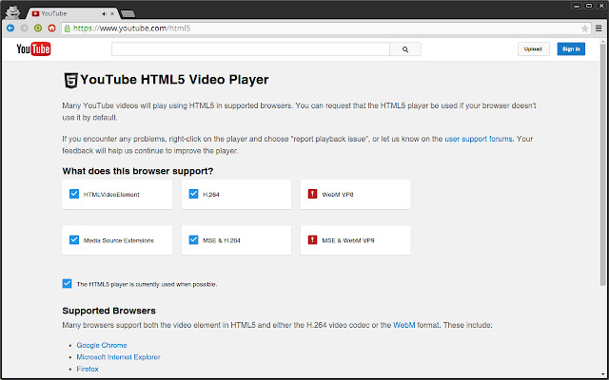Click the green padlock security icon
609x380 pixels.
68,28
